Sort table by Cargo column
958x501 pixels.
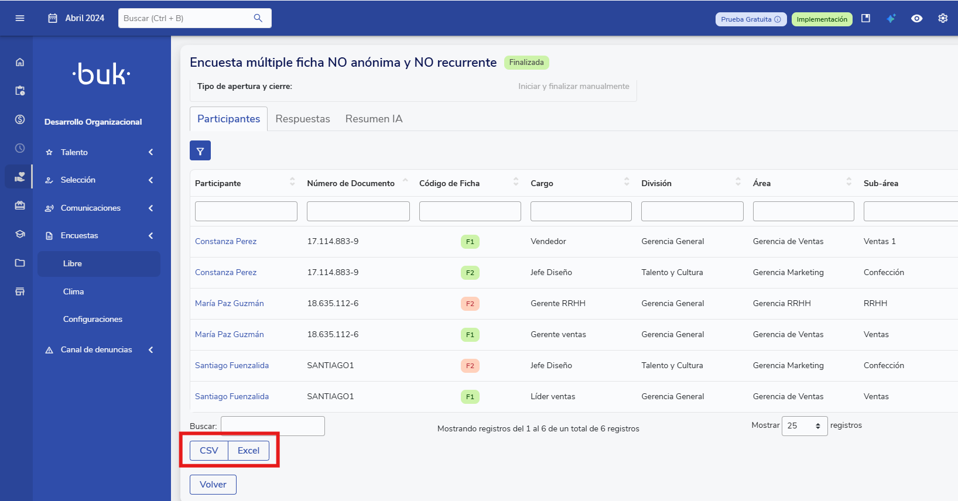point(626,183)
